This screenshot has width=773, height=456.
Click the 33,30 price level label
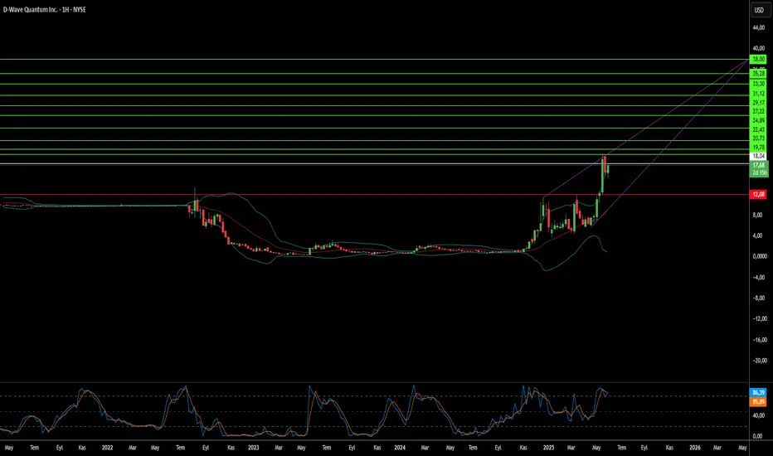pos(758,84)
